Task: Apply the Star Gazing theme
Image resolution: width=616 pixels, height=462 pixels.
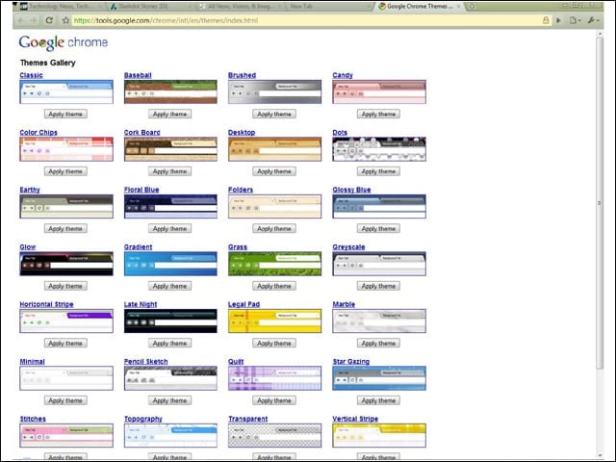Action: click(x=378, y=400)
